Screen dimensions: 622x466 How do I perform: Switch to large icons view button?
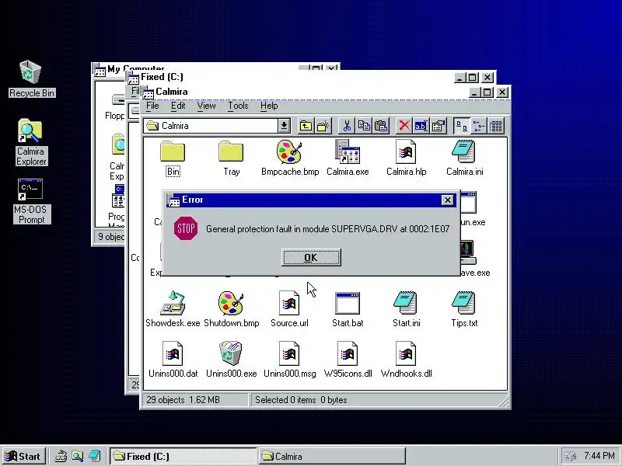coord(461,126)
